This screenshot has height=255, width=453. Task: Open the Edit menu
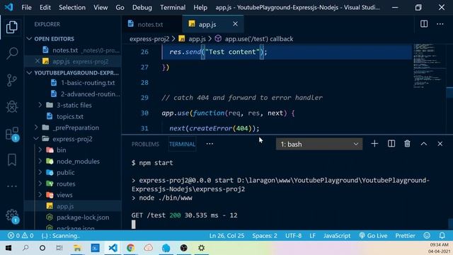[x=45, y=7]
